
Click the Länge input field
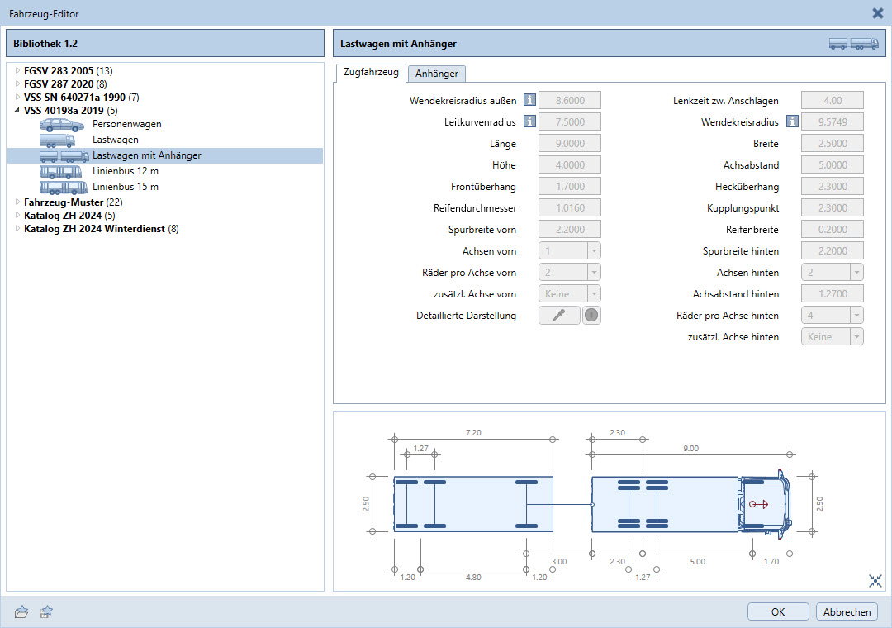pos(569,144)
